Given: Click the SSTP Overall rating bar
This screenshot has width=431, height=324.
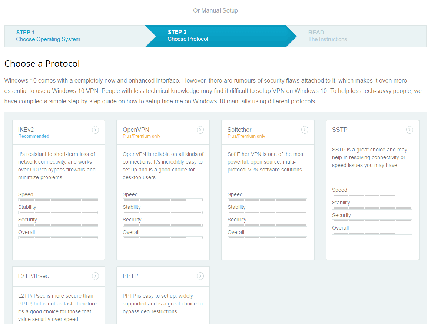Looking at the screenshot, I should (x=372, y=233).
